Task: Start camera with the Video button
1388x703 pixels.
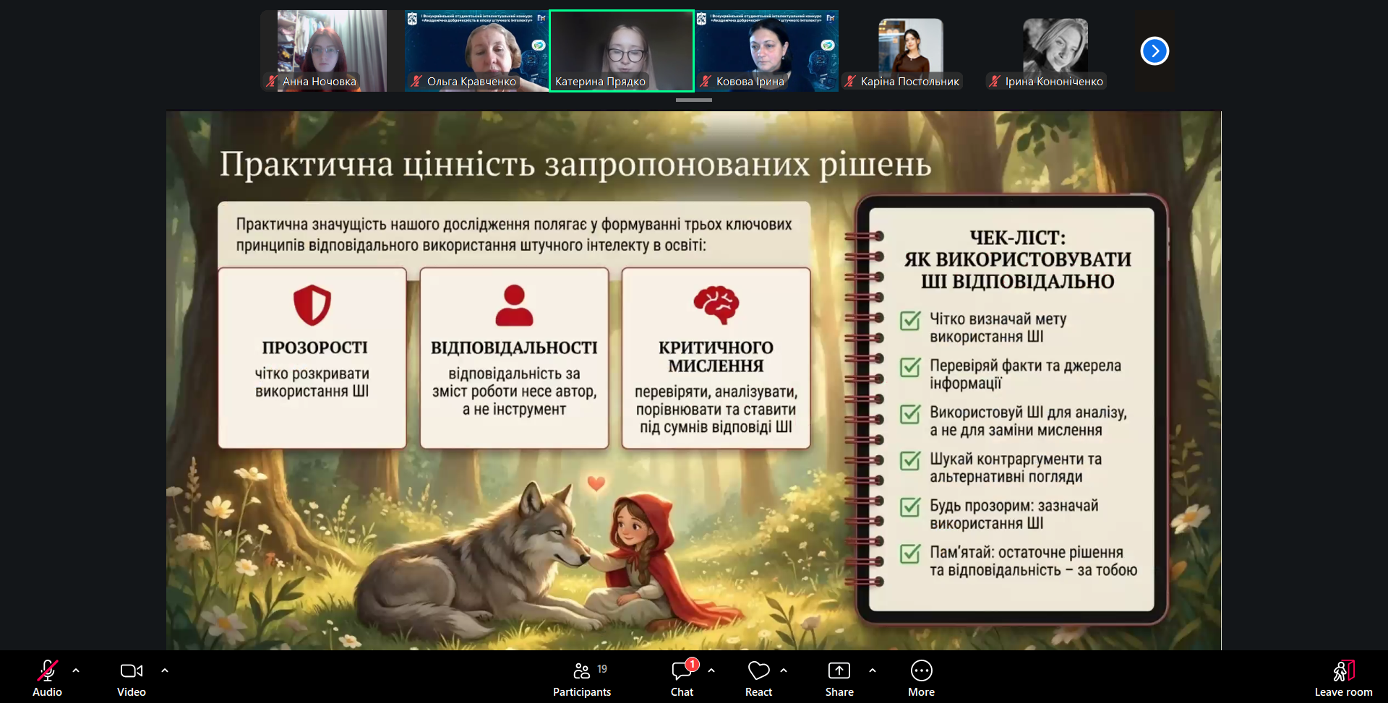Action: [x=132, y=678]
